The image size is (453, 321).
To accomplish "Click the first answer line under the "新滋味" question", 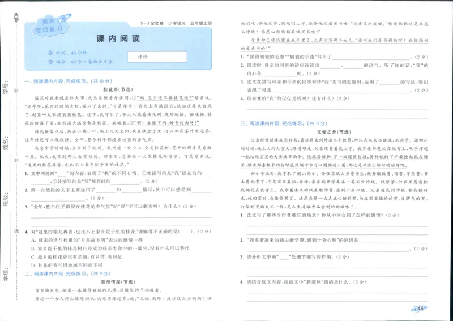I will (x=337, y=293).
